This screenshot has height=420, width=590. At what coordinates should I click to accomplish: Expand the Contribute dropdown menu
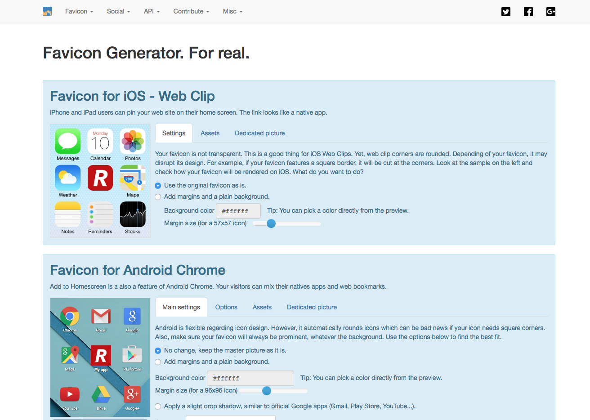[192, 11]
